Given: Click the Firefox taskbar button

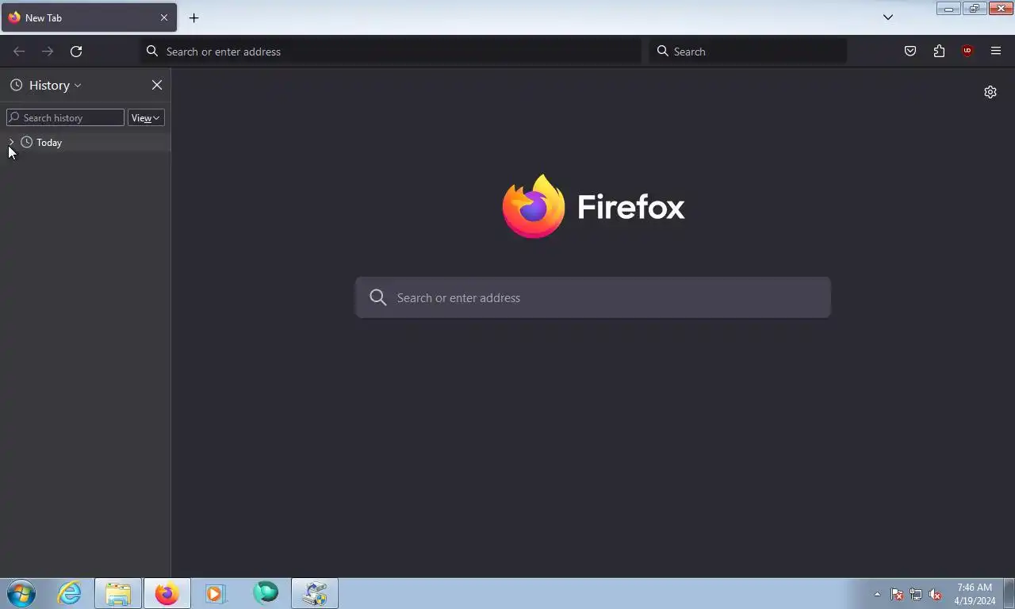Looking at the screenshot, I should click(167, 593).
